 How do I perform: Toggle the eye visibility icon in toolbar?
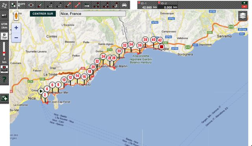(x=31, y=5)
